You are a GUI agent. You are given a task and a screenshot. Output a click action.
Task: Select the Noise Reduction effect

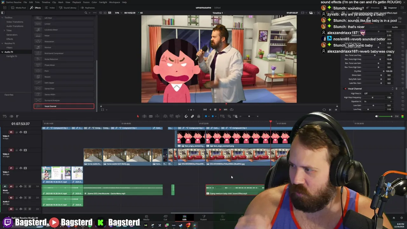tap(64, 59)
